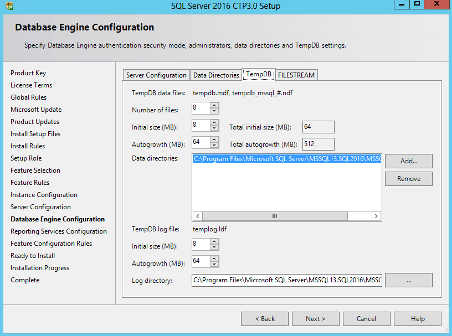452x336 pixels.
Task: Increase the Number of files value
Action: 214,105
